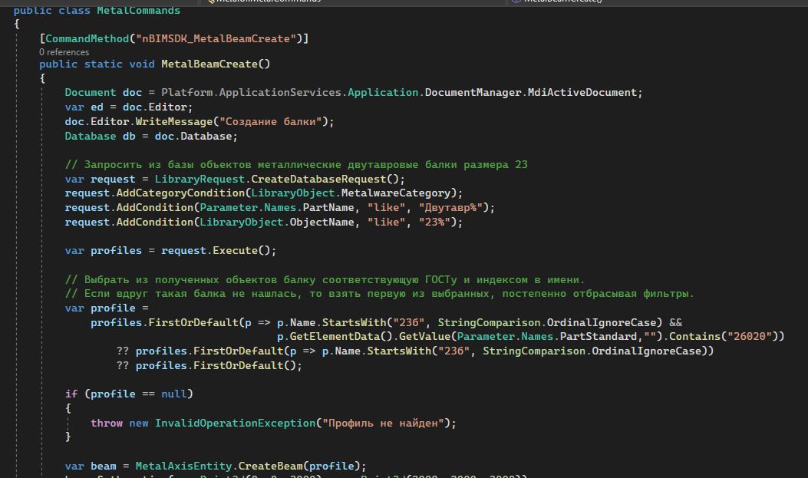This screenshot has width=808, height=478.
Task: Open the "0 references" CodeLens link
Action: (64, 52)
